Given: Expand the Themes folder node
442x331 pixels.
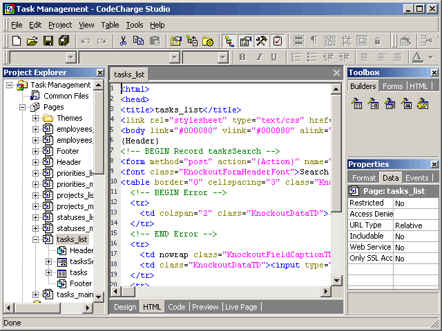Looking at the screenshot, I should pyautogui.click(x=36, y=119).
